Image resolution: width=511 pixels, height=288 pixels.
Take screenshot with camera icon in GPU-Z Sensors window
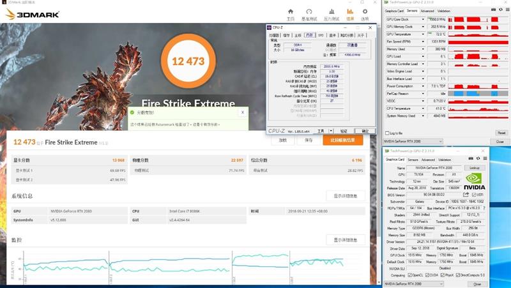point(493,10)
